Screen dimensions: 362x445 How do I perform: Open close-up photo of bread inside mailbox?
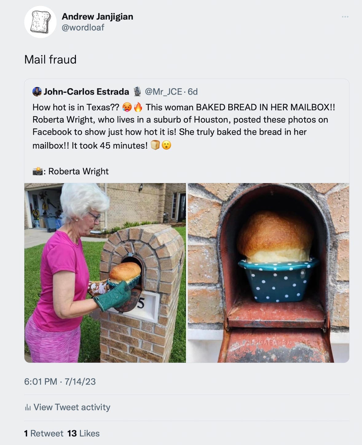[x=268, y=273]
